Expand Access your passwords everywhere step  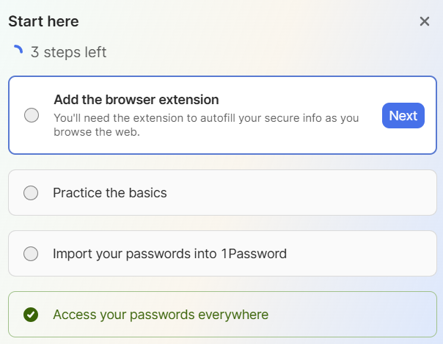[x=223, y=315]
